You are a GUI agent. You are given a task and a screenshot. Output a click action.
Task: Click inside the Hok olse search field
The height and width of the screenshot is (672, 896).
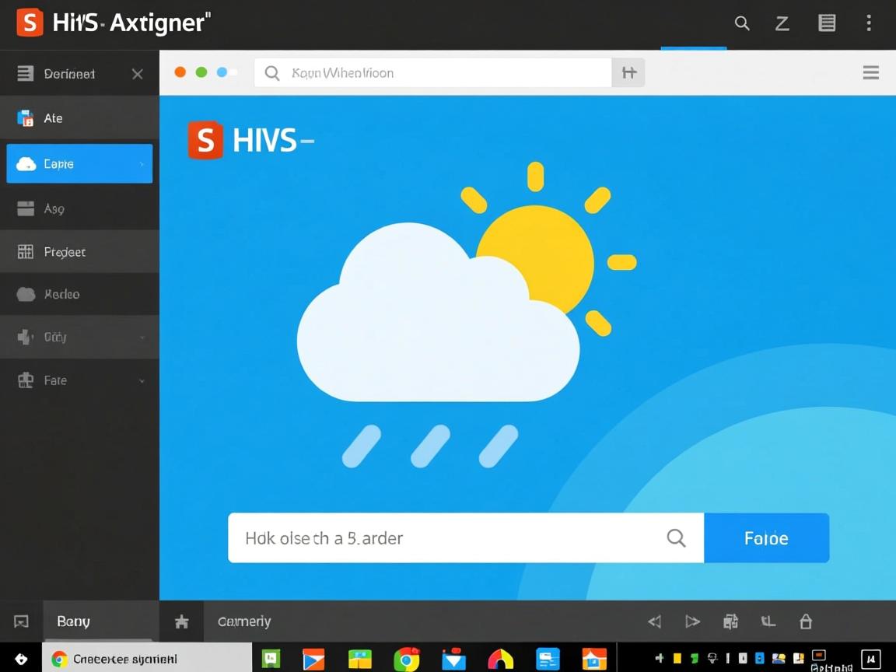pyautogui.click(x=436, y=537)
